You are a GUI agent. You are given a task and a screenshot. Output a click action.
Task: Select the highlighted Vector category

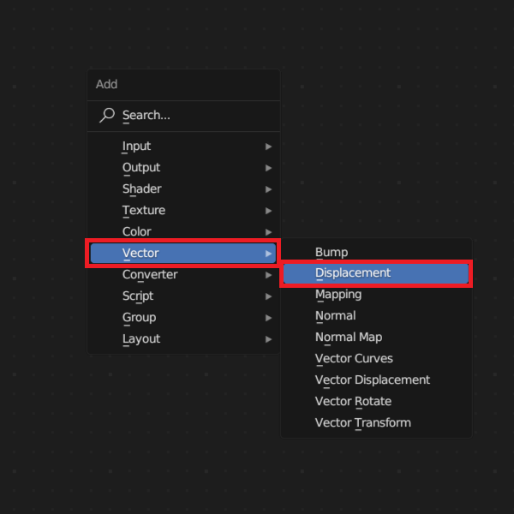(140, 253)
